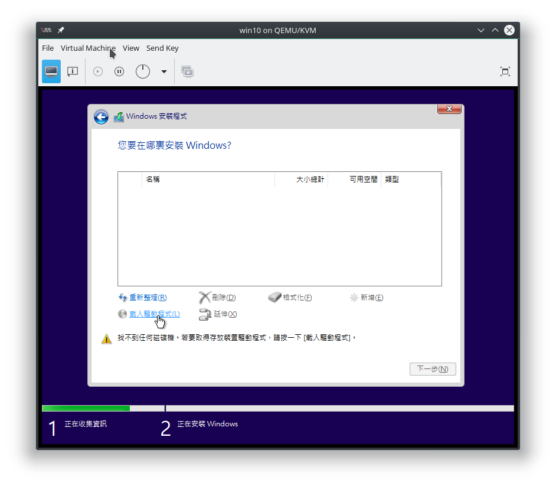
Task: Close the win10 QEMU/KVM window
Action: tap(509, 30)
